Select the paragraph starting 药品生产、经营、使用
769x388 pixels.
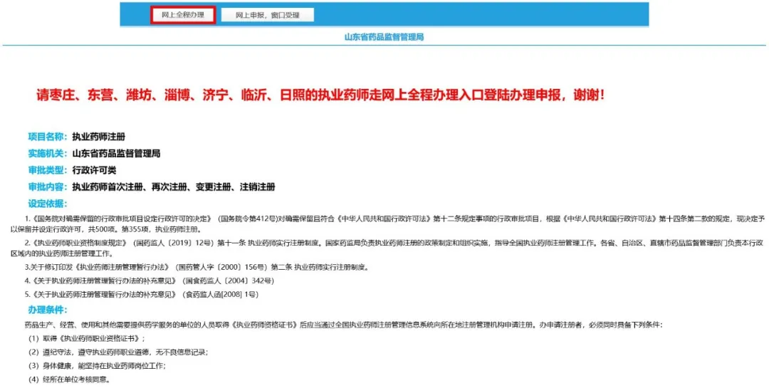click(343, 325)
